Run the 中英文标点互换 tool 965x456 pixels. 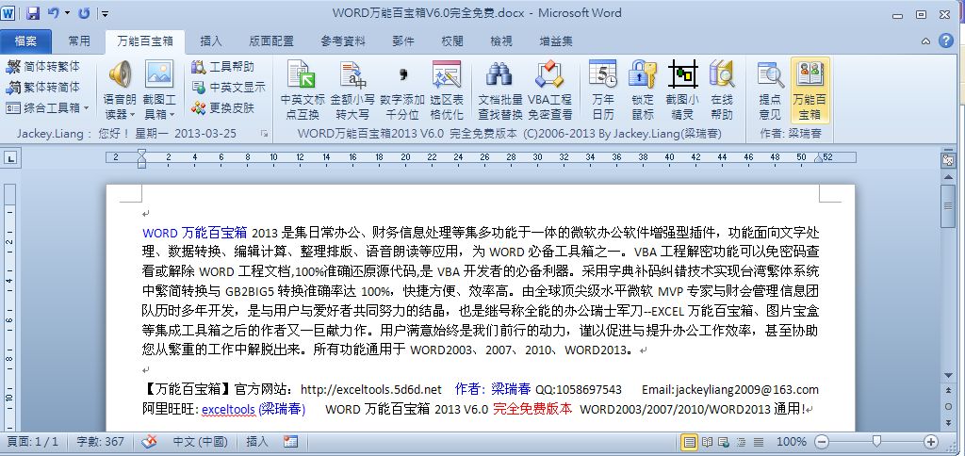tap(303, 89)
